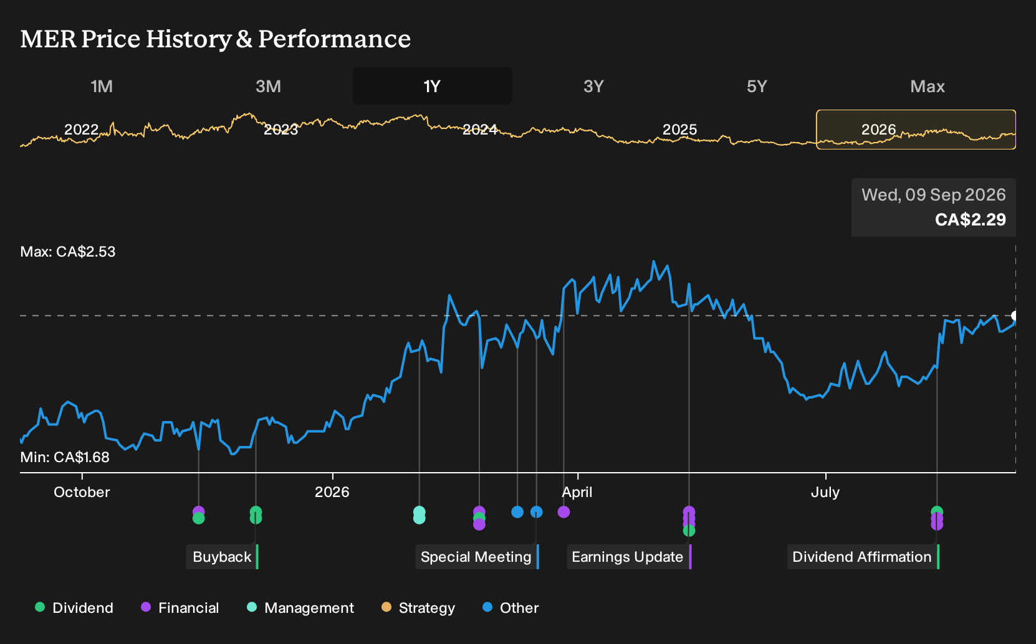Click bottom purple dot of the February event stack

coord(479,525)
